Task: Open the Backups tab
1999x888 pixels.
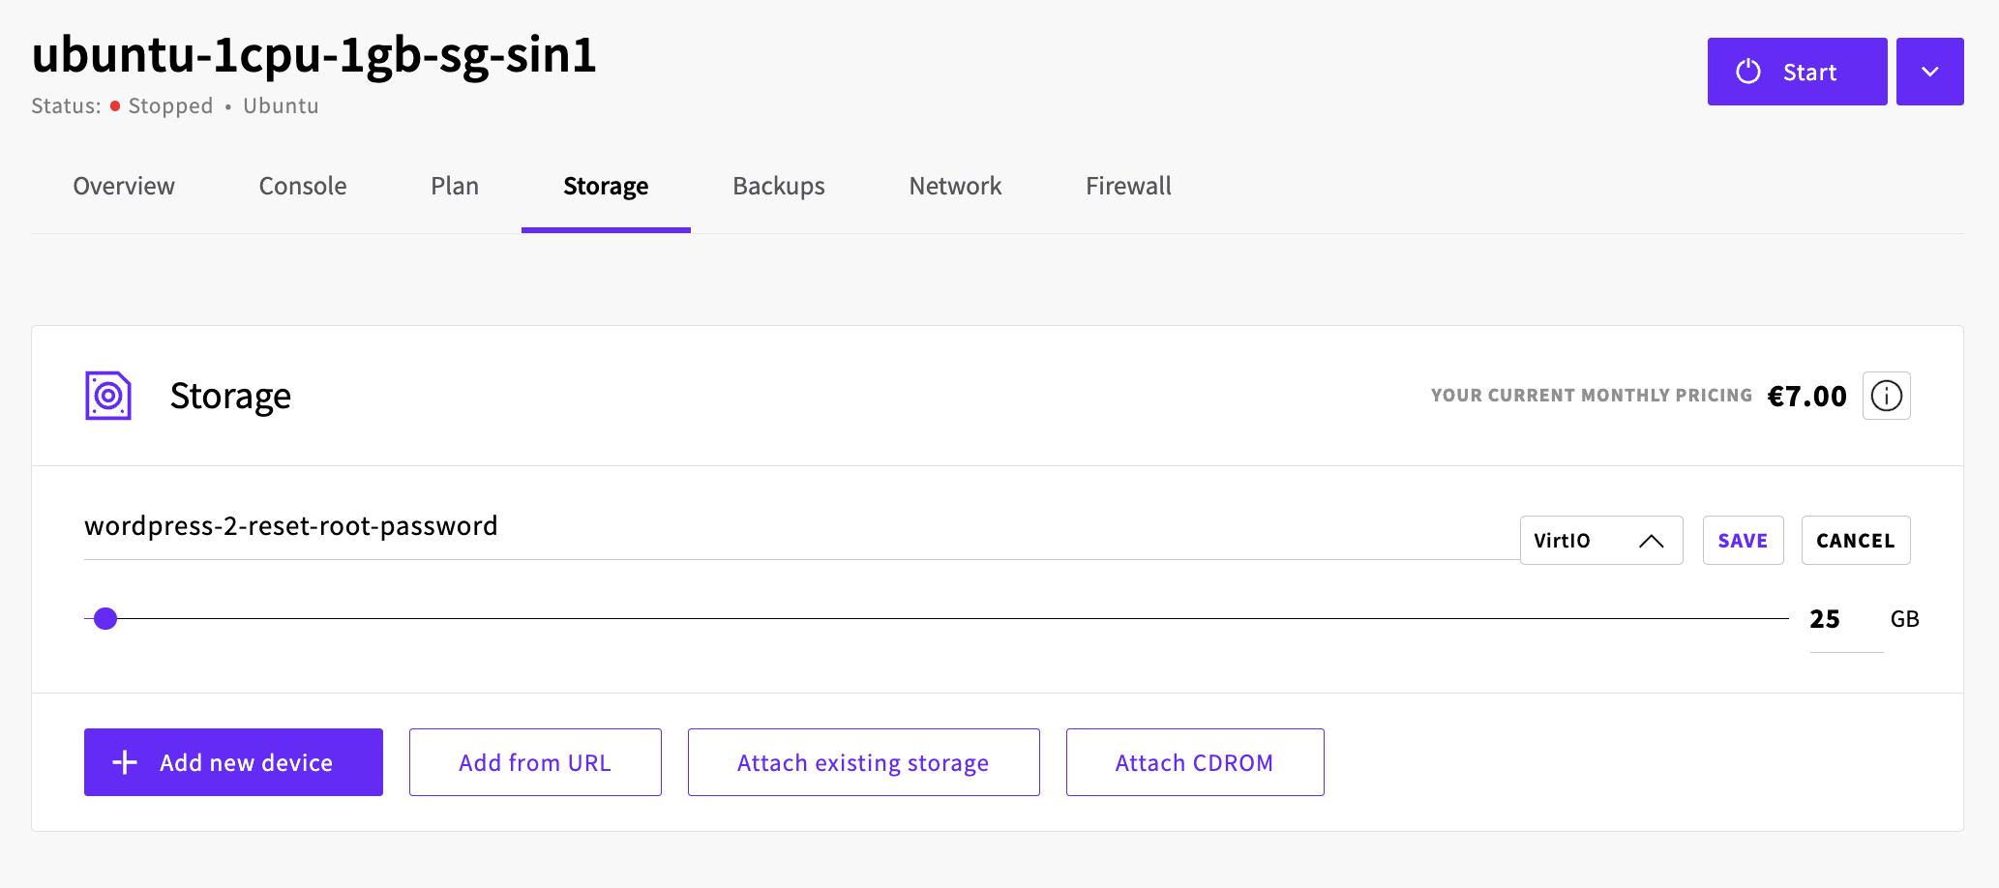Action: 779,186
